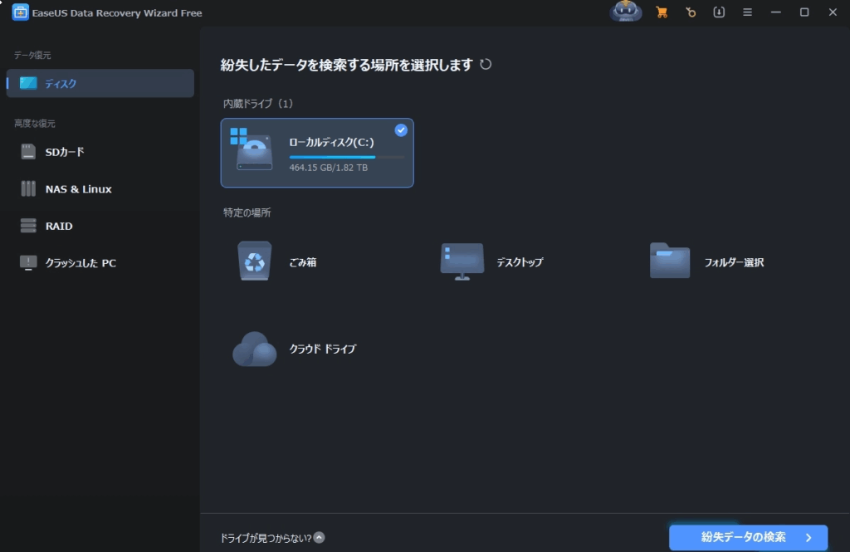Select the ローカルディスク(C:) drive card
The height and width of the screenshot is (552, 850).
click(x=317, y=153)
